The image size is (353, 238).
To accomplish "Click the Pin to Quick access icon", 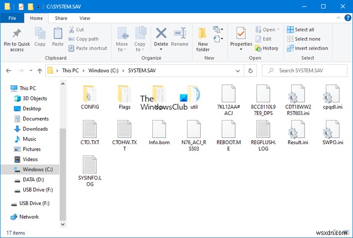I will tap(17, 34).
